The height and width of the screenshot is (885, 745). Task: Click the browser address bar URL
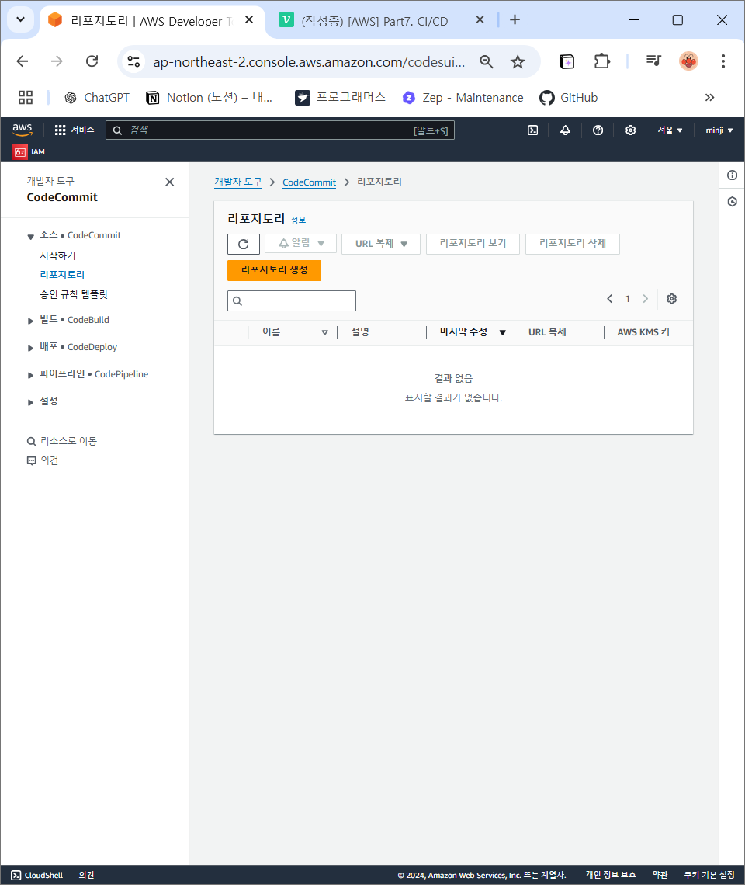point(309,61)
